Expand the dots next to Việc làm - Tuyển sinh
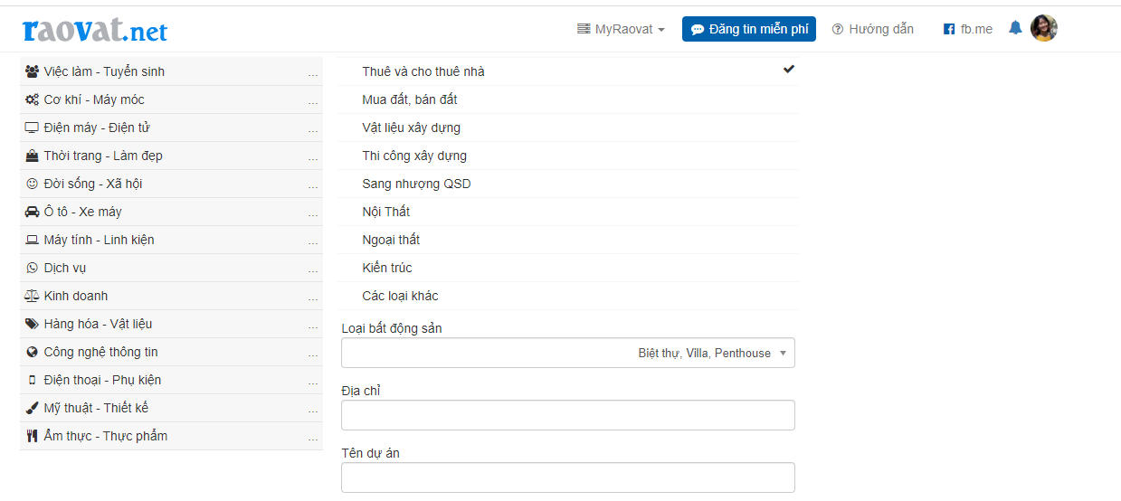This screenshot has height=501, width=1121. [x=313, y=72]
